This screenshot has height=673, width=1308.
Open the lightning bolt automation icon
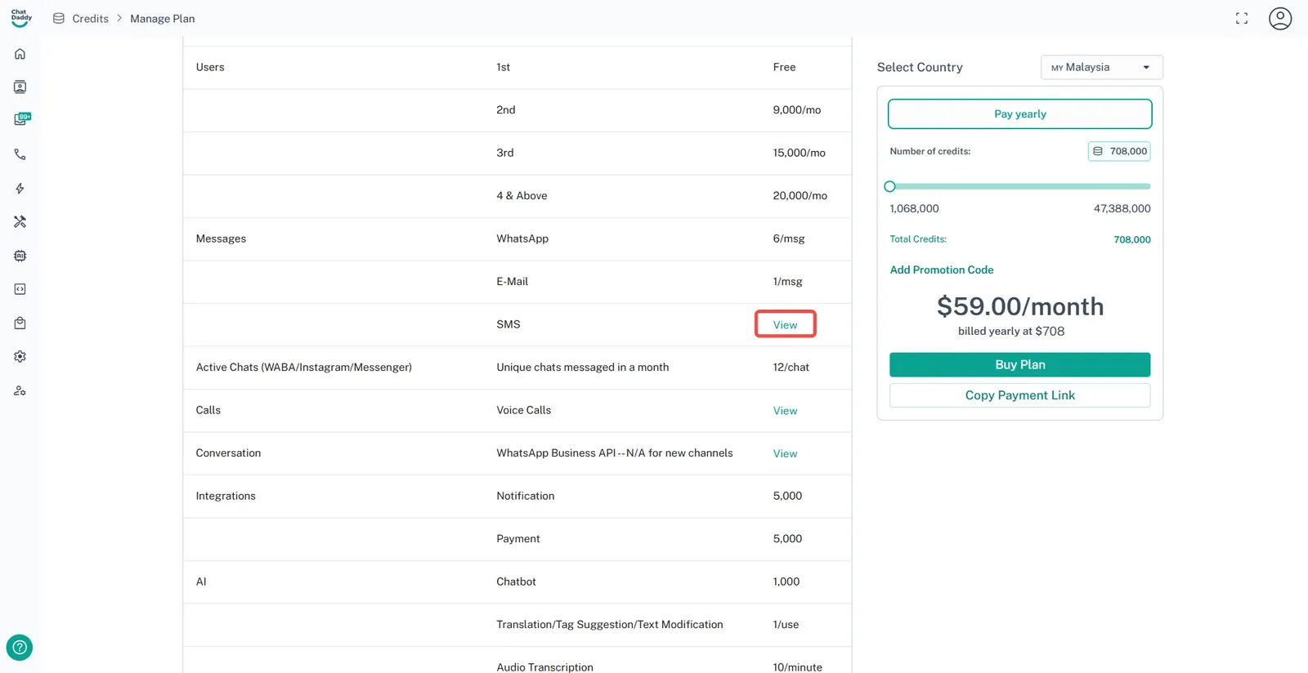pos(20,189)
